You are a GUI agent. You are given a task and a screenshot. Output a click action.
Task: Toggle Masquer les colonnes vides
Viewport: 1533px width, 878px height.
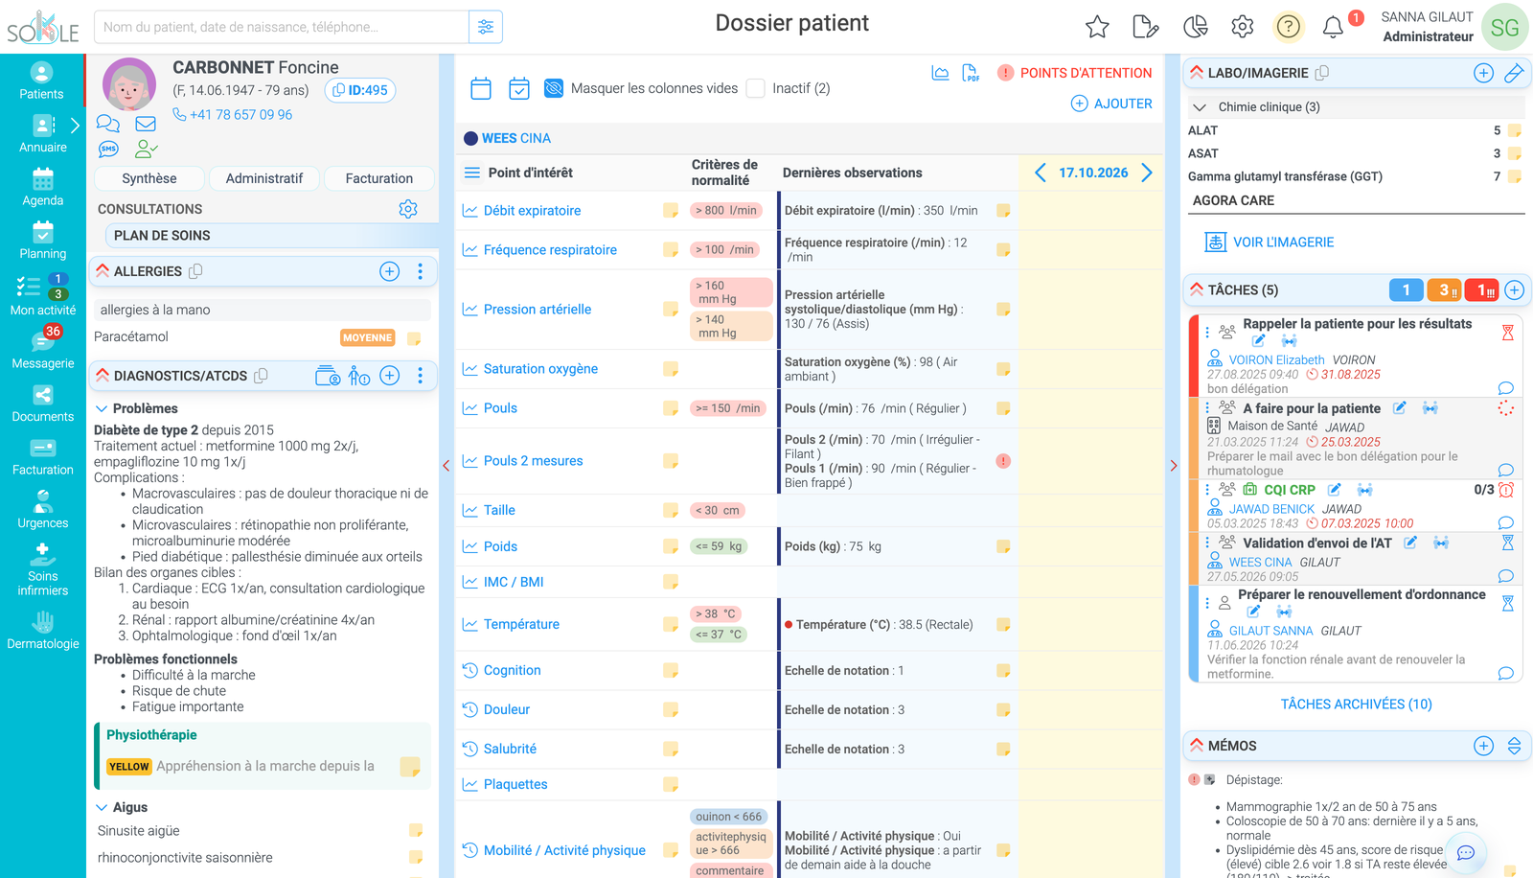(554, 88)
